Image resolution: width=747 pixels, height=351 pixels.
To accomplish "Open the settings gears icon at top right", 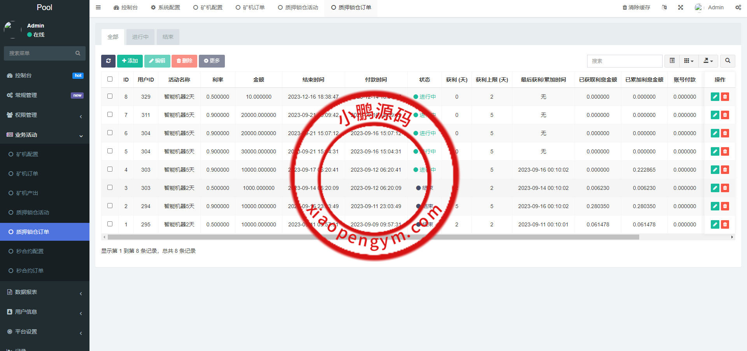I will (x=738, y=7).
